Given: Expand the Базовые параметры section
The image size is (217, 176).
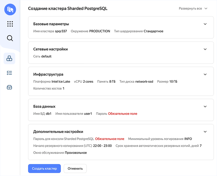Looking at the screenshot, I should click(x=205, y=24).
